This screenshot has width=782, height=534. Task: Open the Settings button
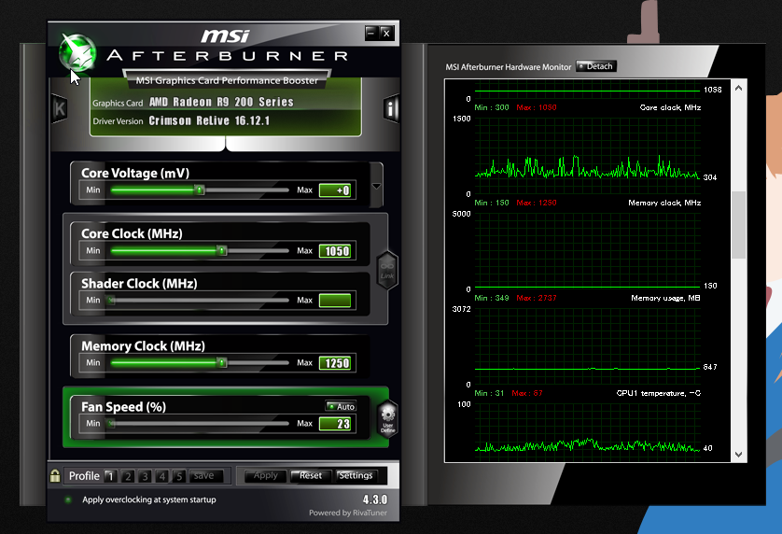pyautogui.click(x=356, y=475)
